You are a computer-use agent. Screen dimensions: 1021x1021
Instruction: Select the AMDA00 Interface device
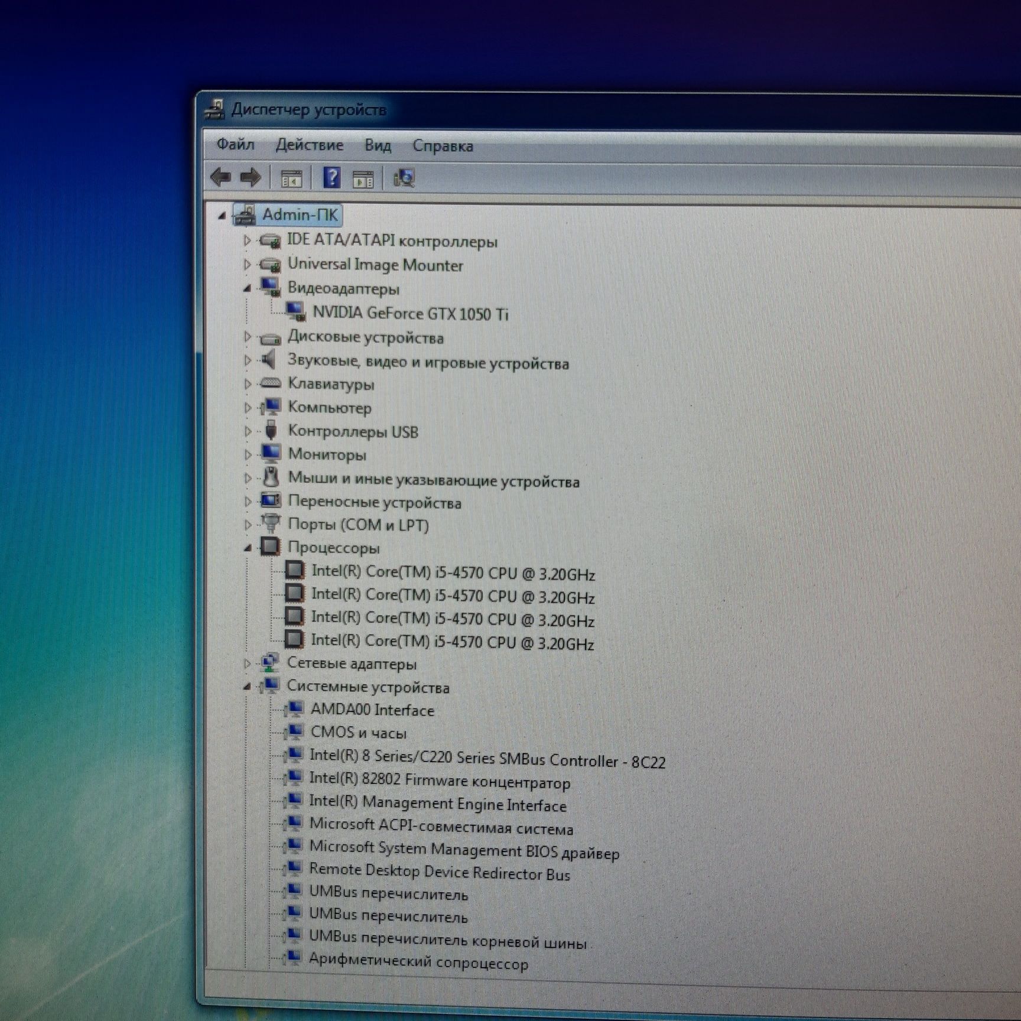[x=372, y=710]
